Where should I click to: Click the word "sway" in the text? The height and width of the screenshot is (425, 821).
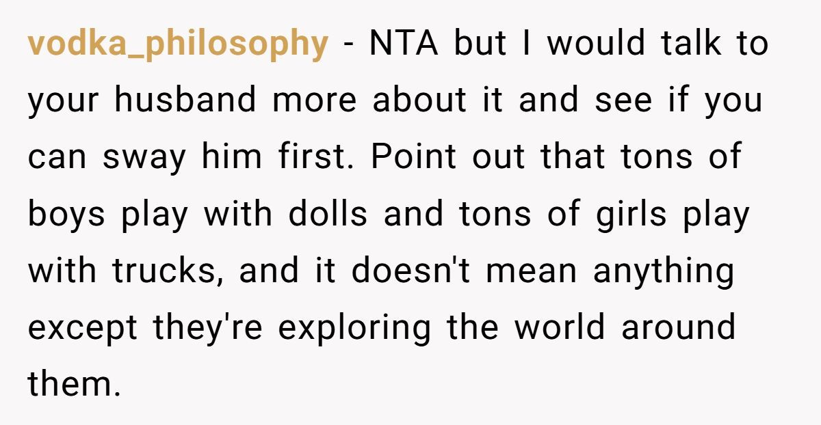click(144, 159)
